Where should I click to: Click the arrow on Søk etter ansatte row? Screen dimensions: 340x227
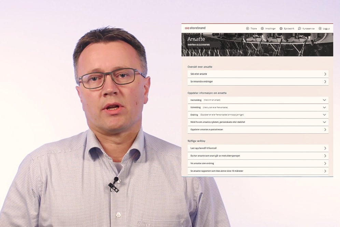(x=325, y=74)
